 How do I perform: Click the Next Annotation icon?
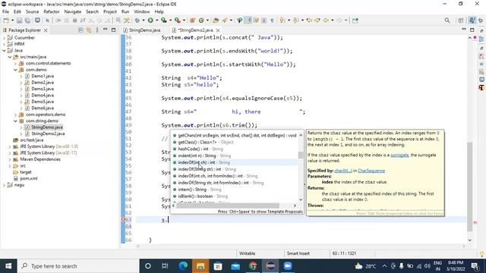pyautogui.click(x=282, y=20)
